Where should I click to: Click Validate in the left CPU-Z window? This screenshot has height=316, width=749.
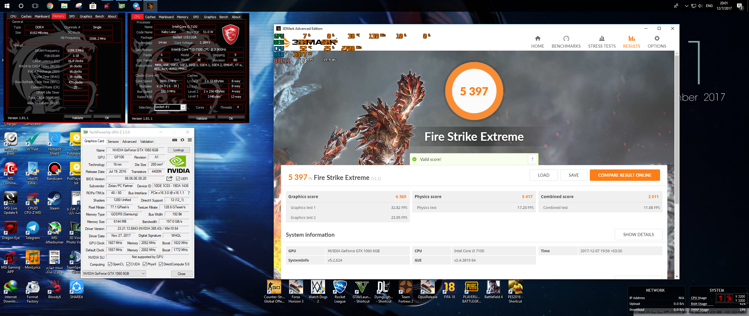click(78, 118)
